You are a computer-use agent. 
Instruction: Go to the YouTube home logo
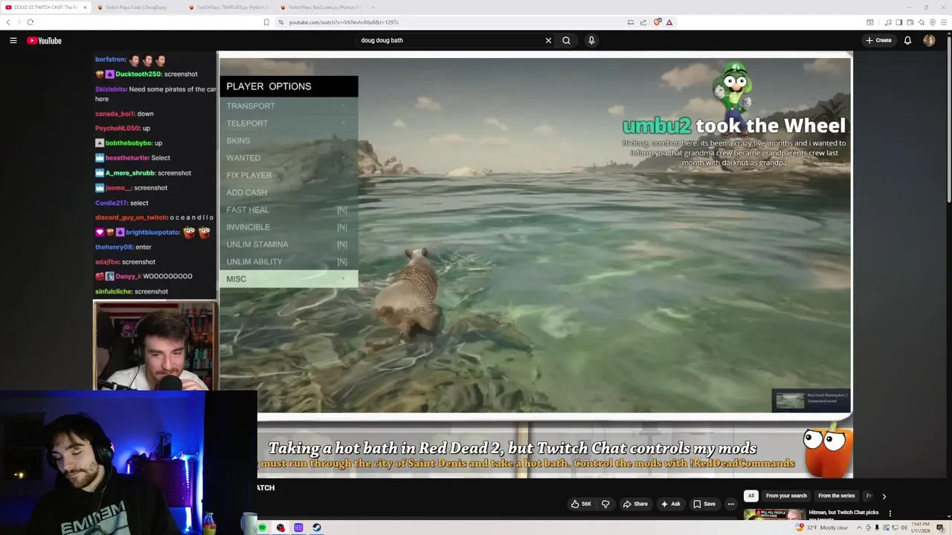click(45, 41)
